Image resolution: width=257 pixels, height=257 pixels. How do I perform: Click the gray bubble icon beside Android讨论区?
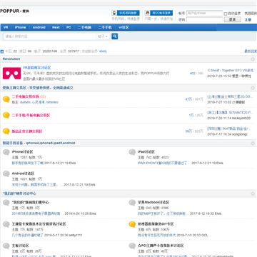[x=6, y=174]
